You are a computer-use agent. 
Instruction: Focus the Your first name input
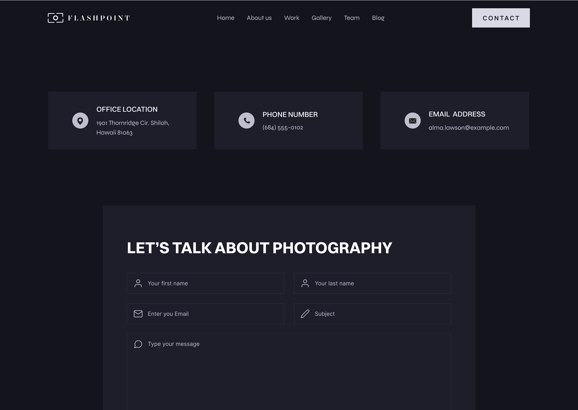[x=212, y=283]
